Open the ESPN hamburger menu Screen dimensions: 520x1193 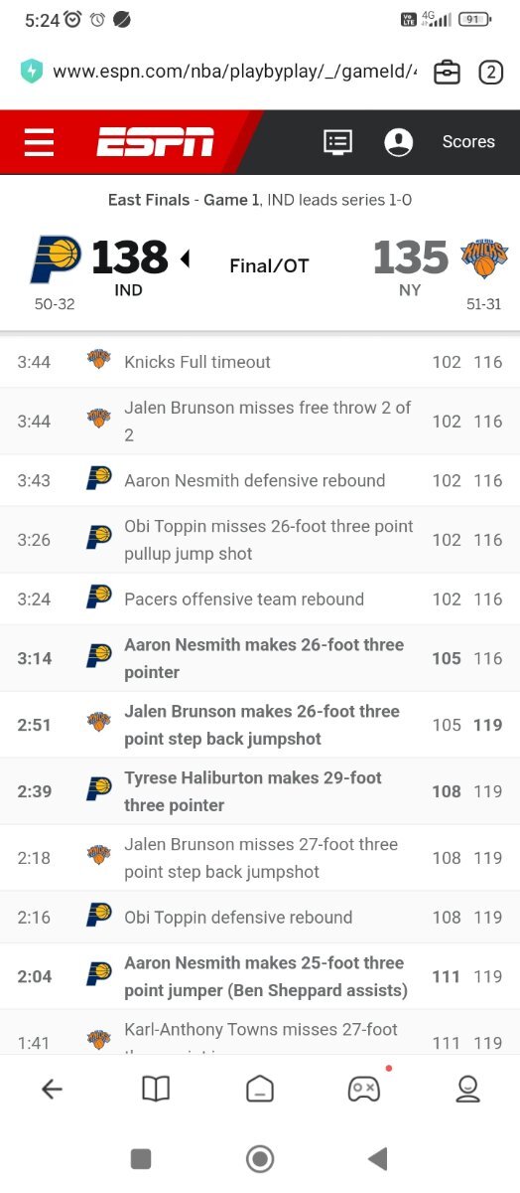(x=40, y=142)
